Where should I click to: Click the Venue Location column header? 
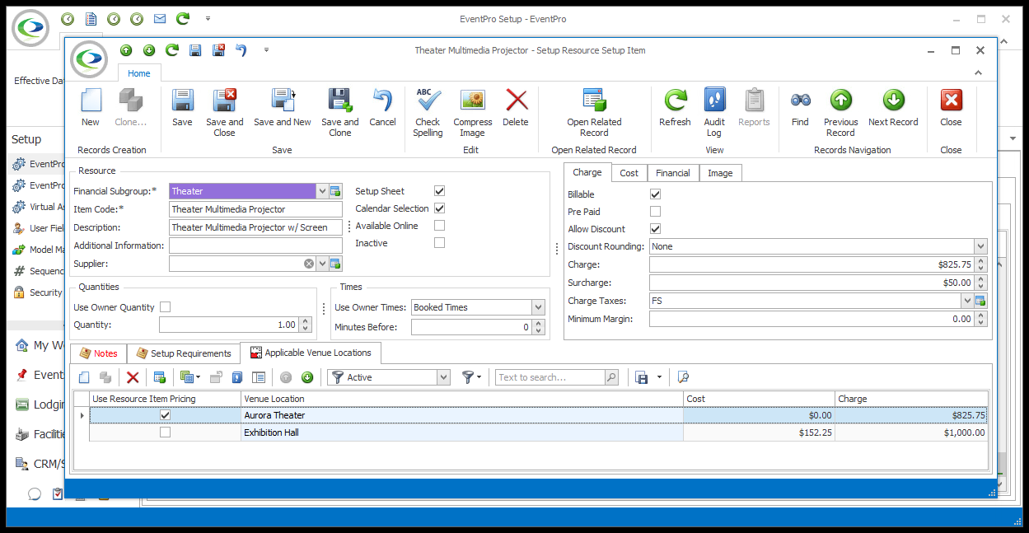[x=462, y=399]
